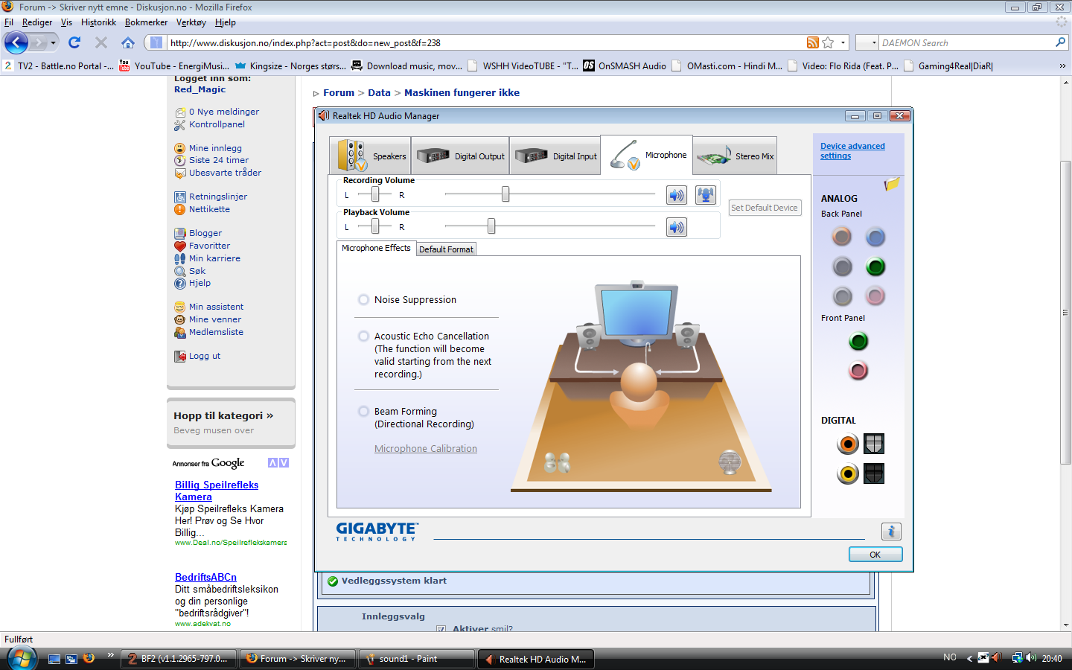Click the Logg ut link

point(205,356)
